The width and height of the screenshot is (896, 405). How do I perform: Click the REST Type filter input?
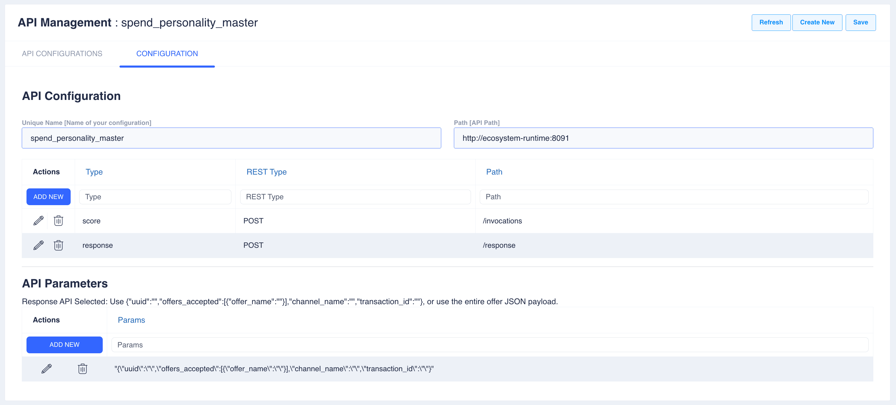[355, 197]
